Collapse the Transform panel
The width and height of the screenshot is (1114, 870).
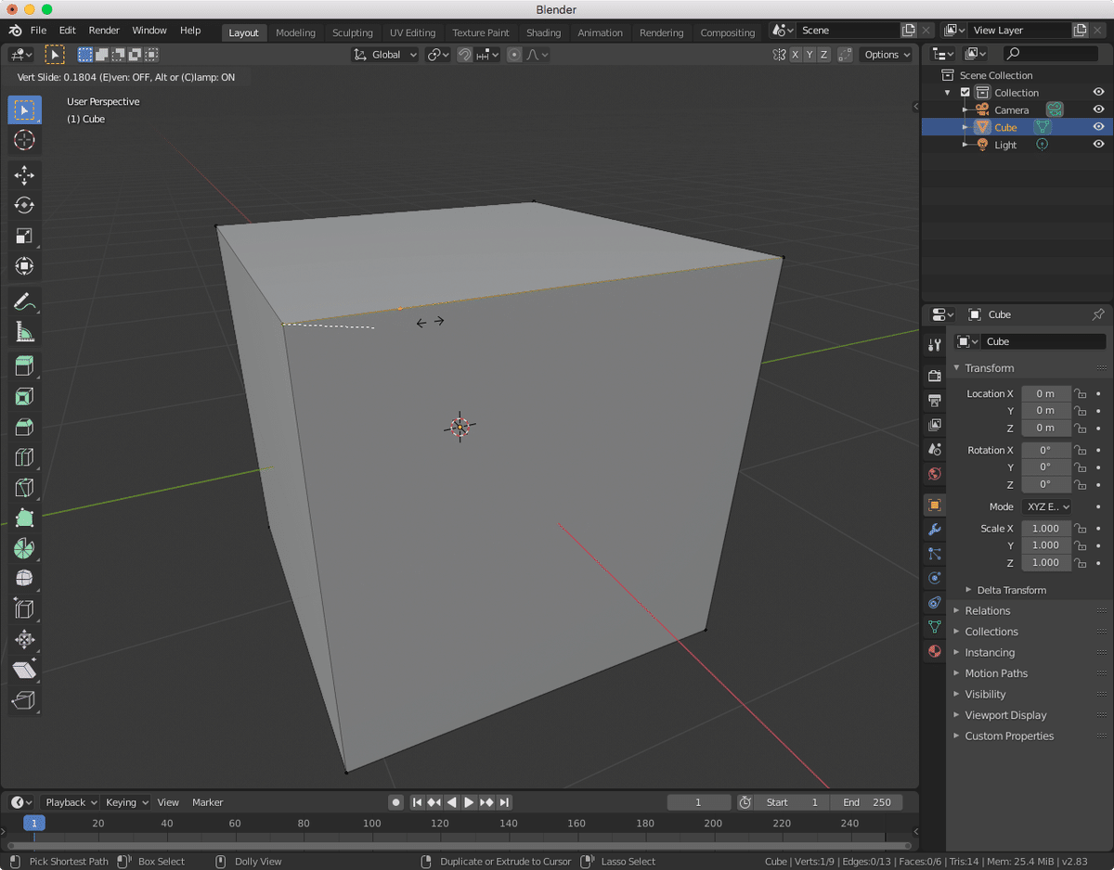point(990,368)
